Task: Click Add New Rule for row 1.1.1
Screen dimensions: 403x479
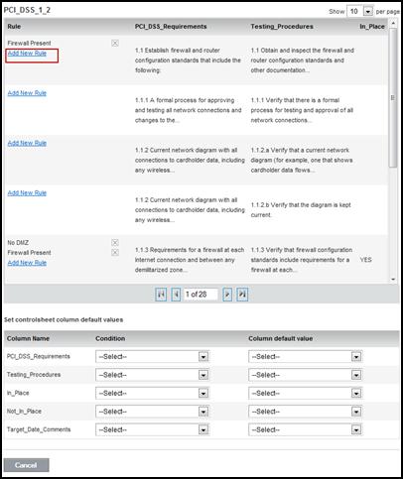Action: click(x=27, y=93)
